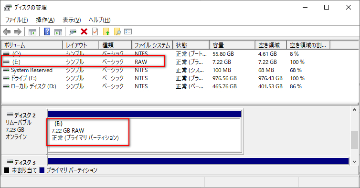The width and height of the screenshot is (360, 188).
Task: Sort by the ボリューム column header
Action: pyautogui.click(x=32, y=45)
